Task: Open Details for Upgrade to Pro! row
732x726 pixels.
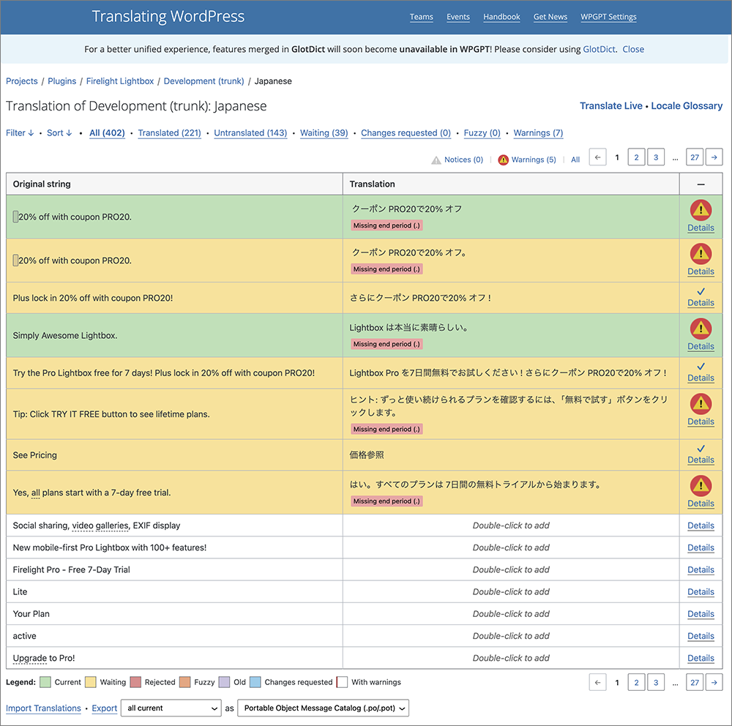Action: (701, 658)
